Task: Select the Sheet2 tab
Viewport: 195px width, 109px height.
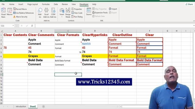Action: (x=33, y=106)
